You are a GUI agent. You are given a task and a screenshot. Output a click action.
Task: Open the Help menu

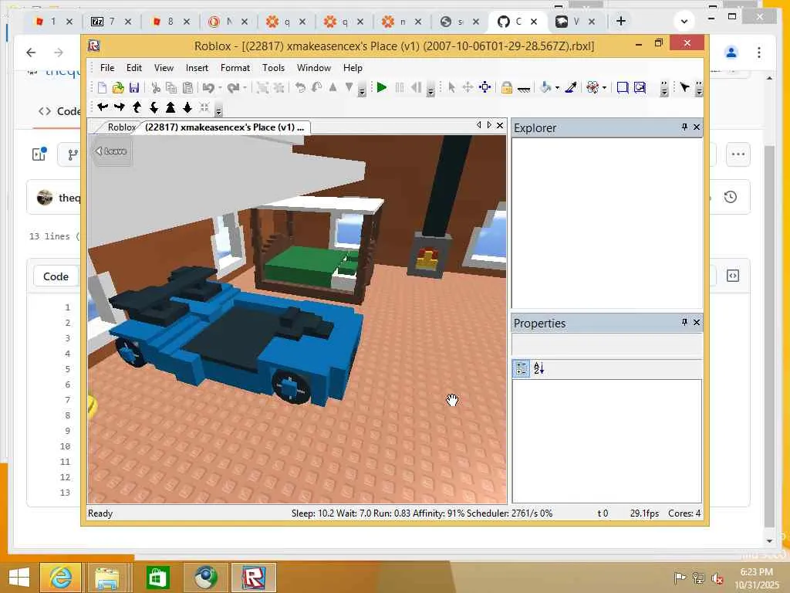(x=353, y=68)
